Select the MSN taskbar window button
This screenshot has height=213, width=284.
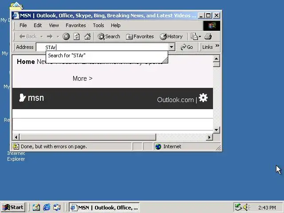click(x=104, y=207)
